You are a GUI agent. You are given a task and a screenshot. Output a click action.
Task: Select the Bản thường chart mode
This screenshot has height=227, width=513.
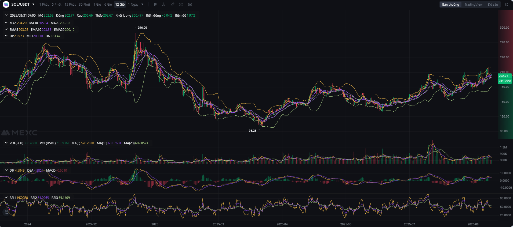451,5
